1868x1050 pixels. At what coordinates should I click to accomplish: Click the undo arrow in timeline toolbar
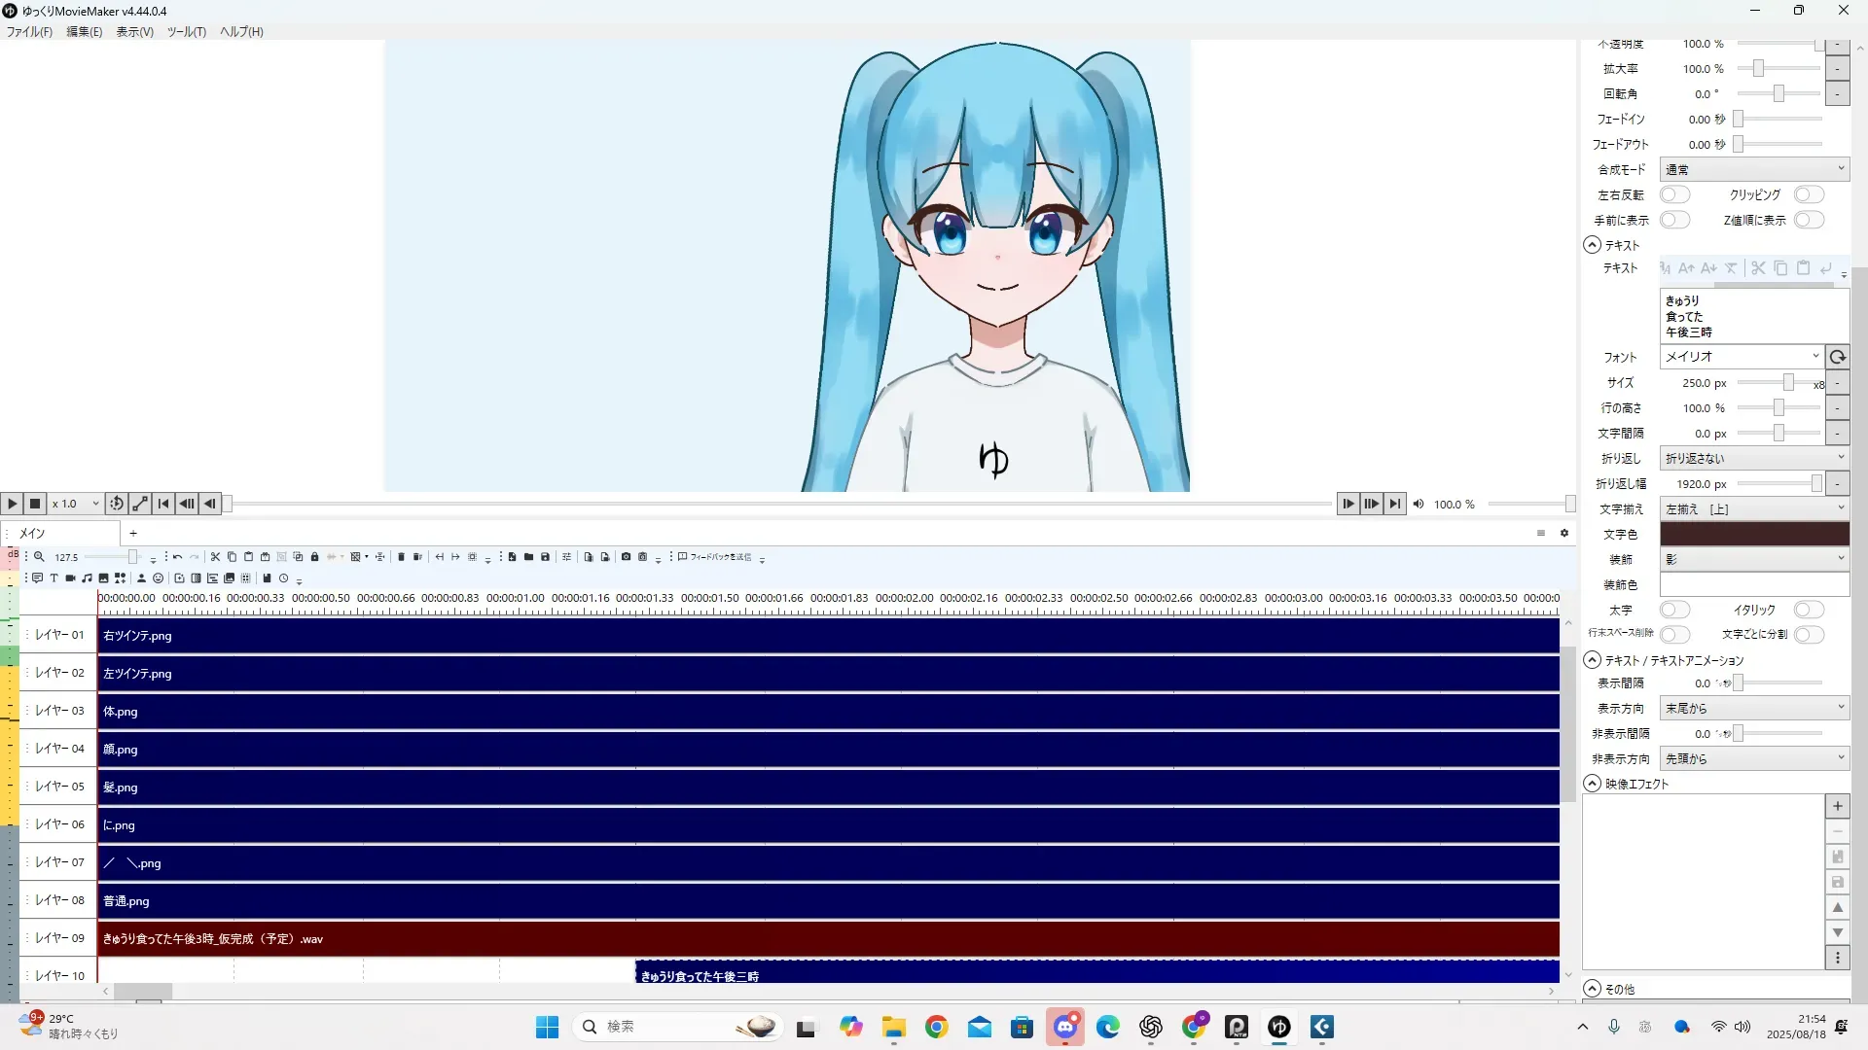(x=177, y=557)
